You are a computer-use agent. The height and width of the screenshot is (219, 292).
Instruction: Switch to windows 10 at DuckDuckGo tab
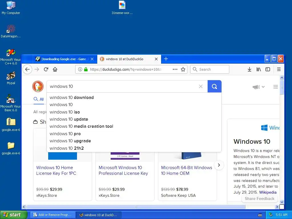point(129,59)
